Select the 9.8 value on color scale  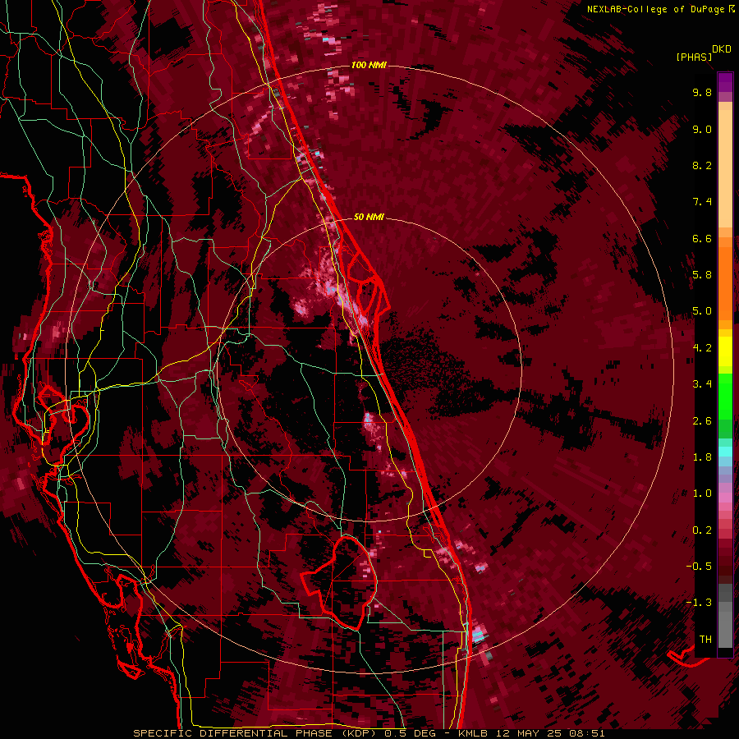click(x=702, y=92)
